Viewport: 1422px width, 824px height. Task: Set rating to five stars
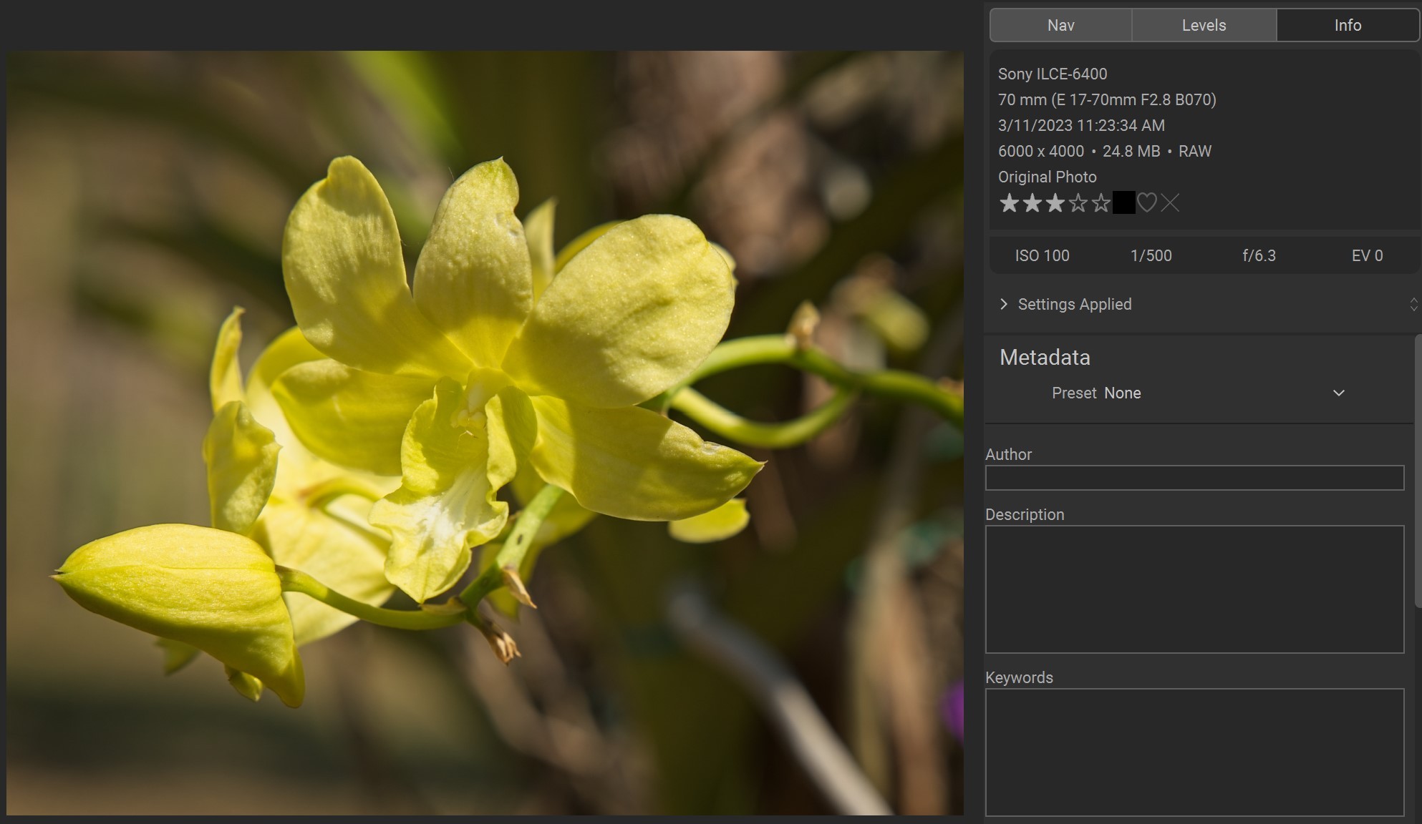1101,203
